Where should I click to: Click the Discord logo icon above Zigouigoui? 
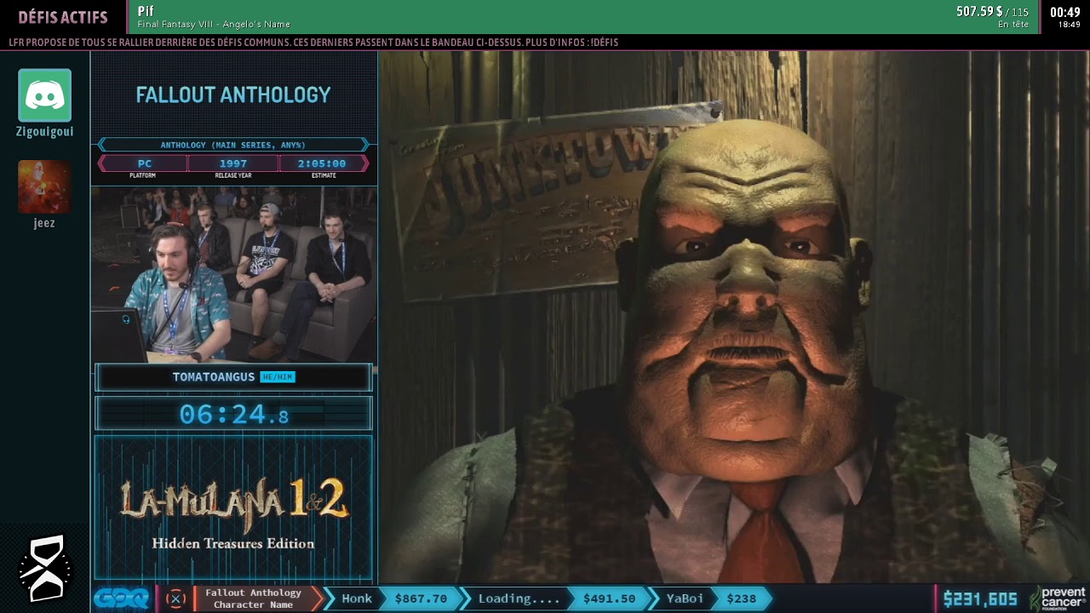click(44, 95)
